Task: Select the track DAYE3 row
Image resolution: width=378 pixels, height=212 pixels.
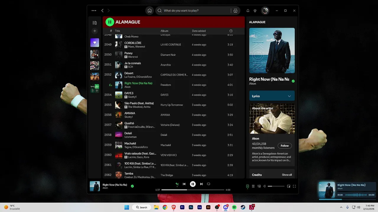Action: click(x=174, y=95)
